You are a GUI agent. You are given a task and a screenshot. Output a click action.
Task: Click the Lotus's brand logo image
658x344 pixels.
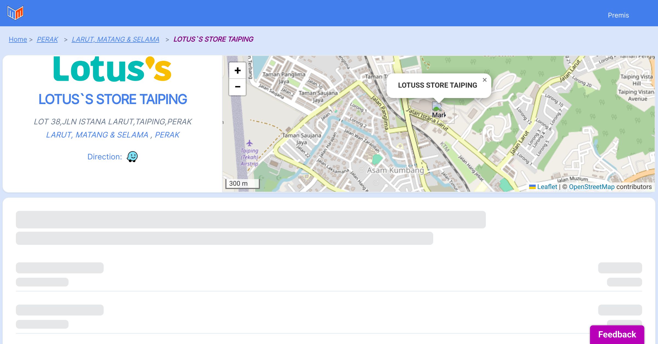(x=112, y=69)
